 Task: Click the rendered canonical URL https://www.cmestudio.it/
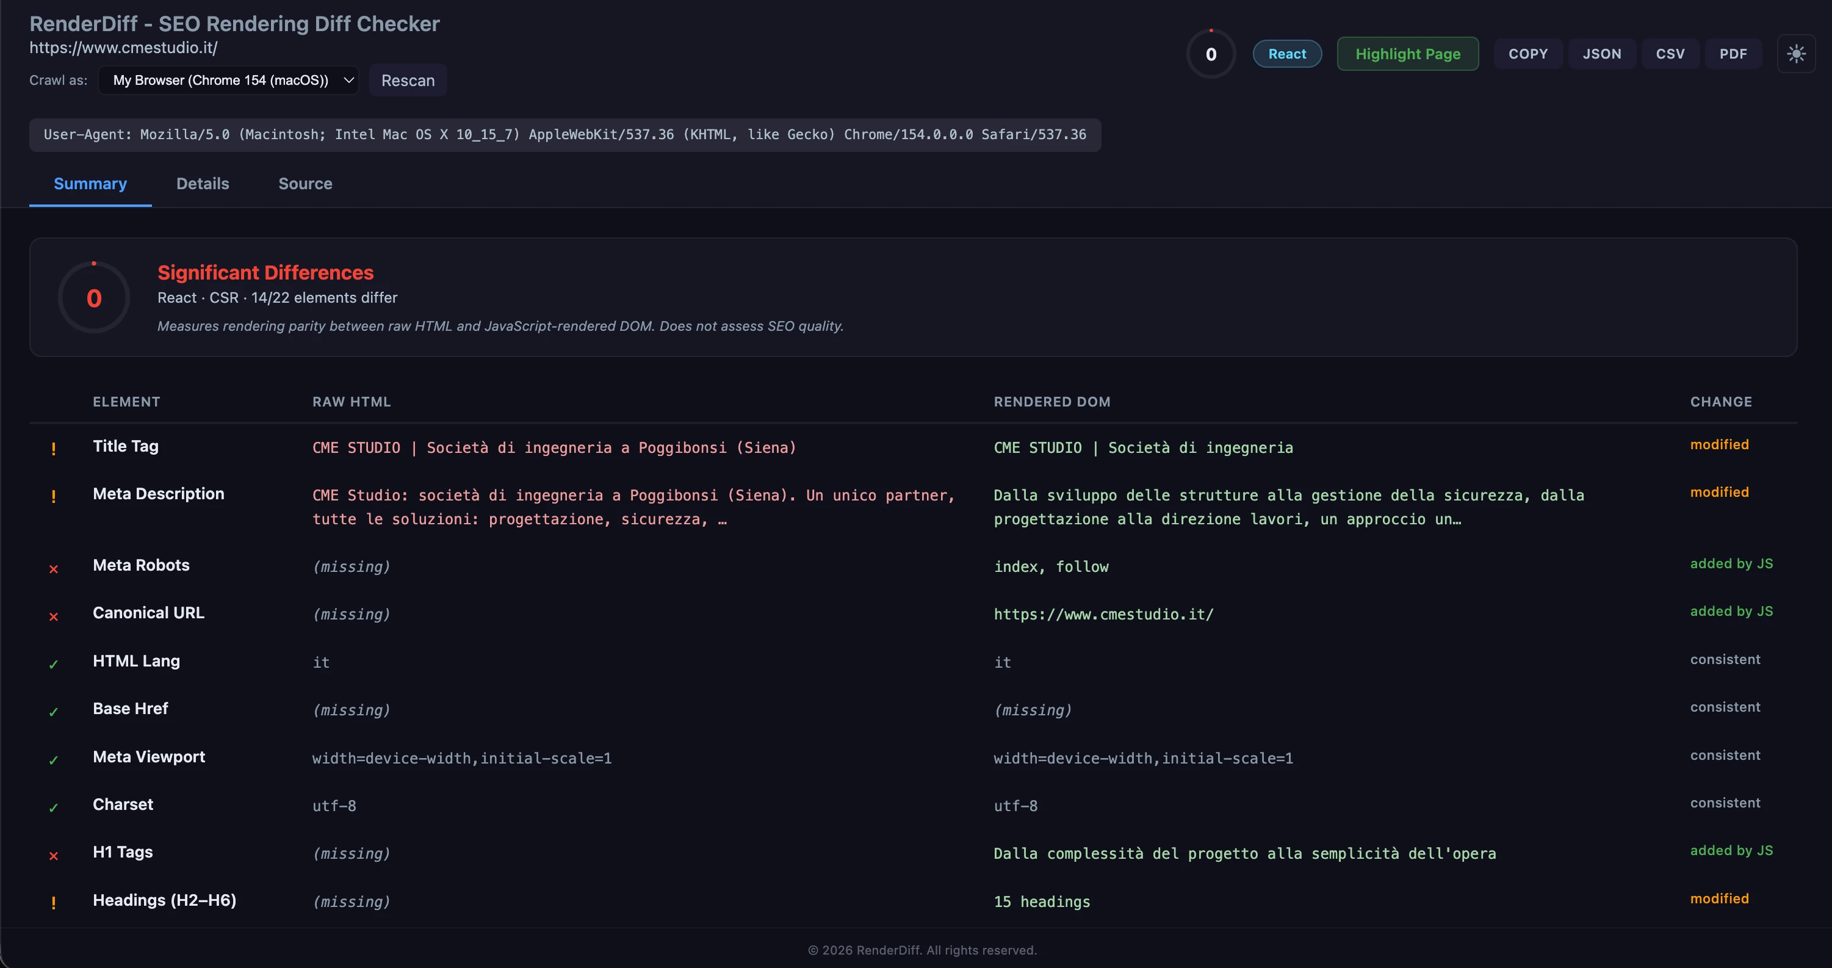pos(1103,615)
